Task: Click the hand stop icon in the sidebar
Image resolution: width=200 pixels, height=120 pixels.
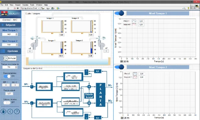Action: pyautogui.click(x=3, y=111)
